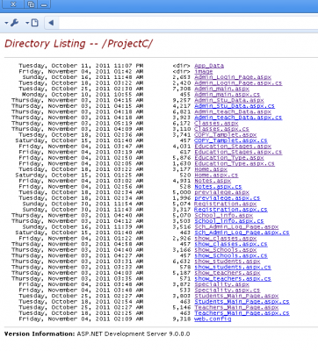Open previalege.aspx link
This screenshot has height=351, width=318.
(x=221, y=192)
